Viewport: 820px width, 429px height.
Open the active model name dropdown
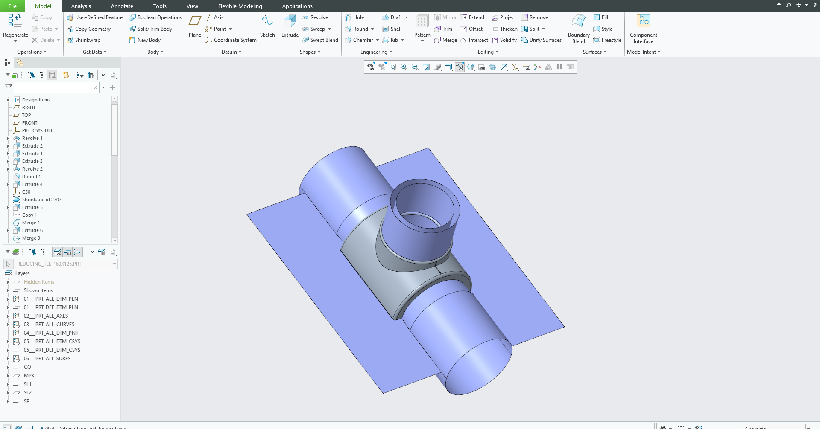(114, 264)
